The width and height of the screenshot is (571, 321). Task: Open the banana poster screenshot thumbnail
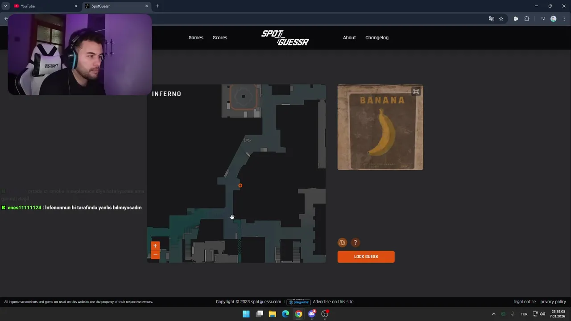380,127
